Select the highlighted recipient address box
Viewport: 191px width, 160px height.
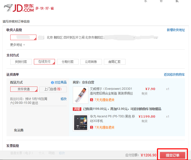[23, 37]
